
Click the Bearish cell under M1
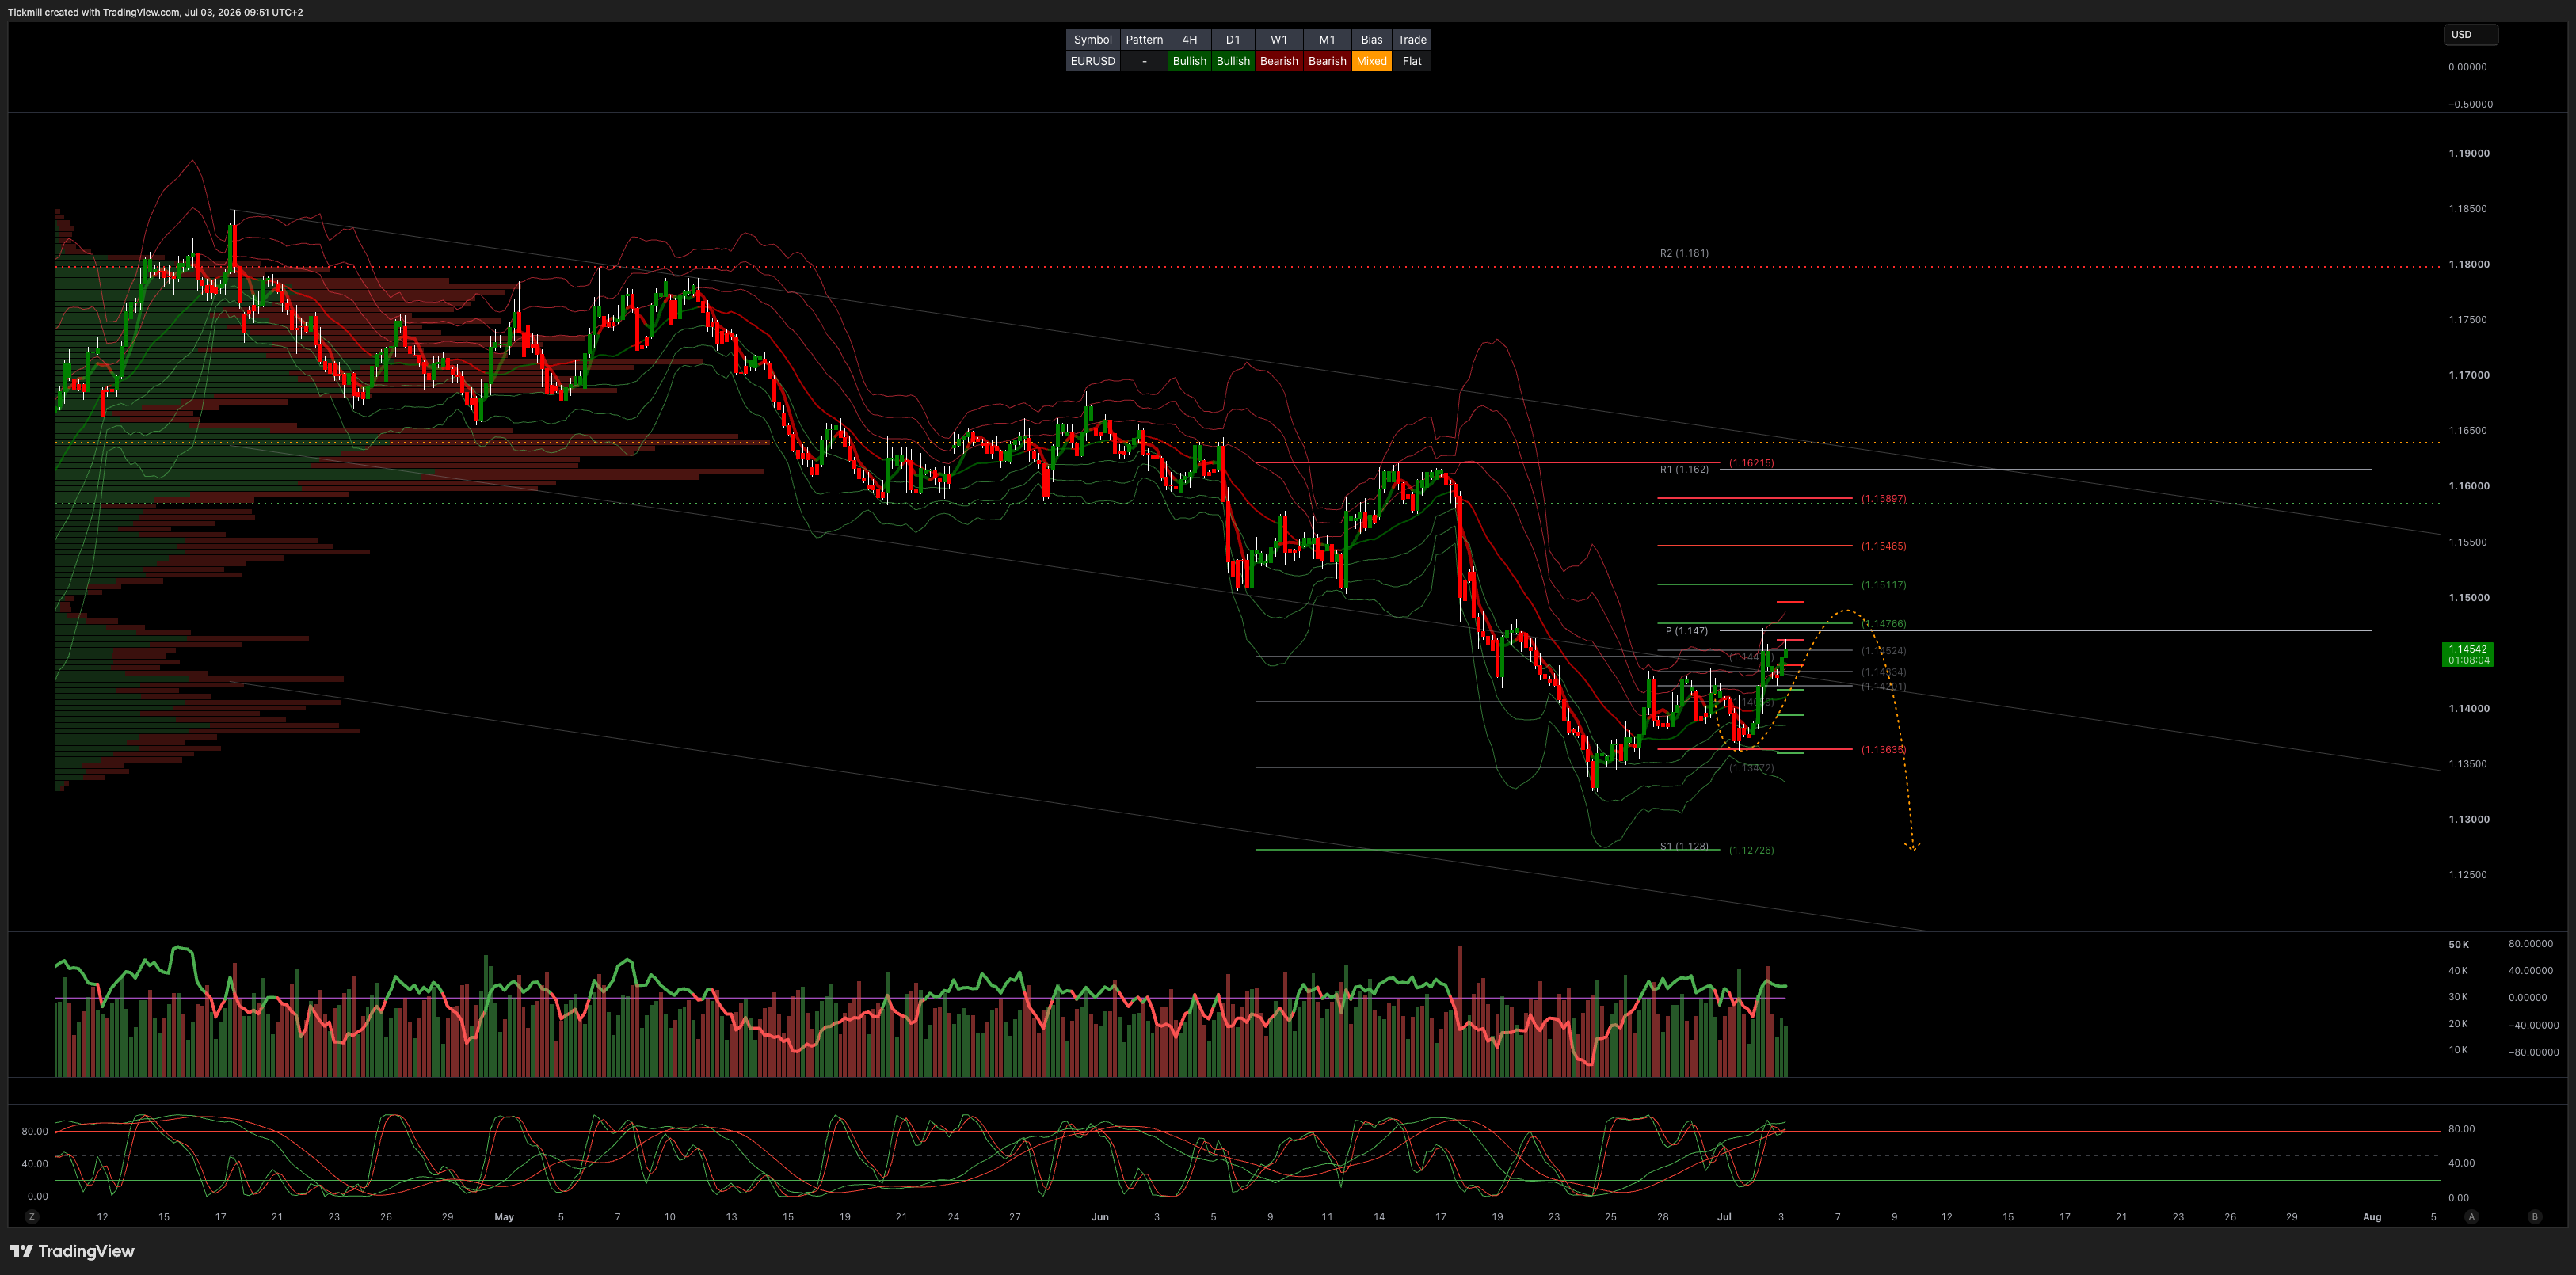coord(1327,61)
